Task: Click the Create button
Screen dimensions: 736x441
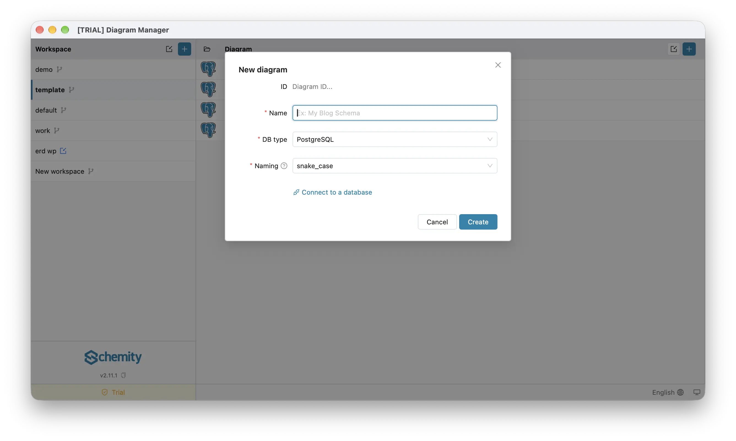Action: tap(478, 222)
